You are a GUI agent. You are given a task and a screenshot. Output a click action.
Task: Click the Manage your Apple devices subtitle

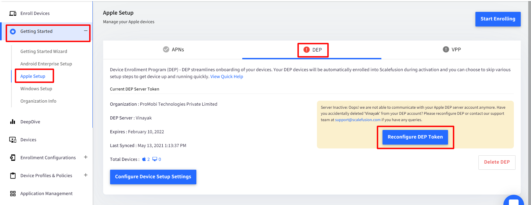point(129,22)
